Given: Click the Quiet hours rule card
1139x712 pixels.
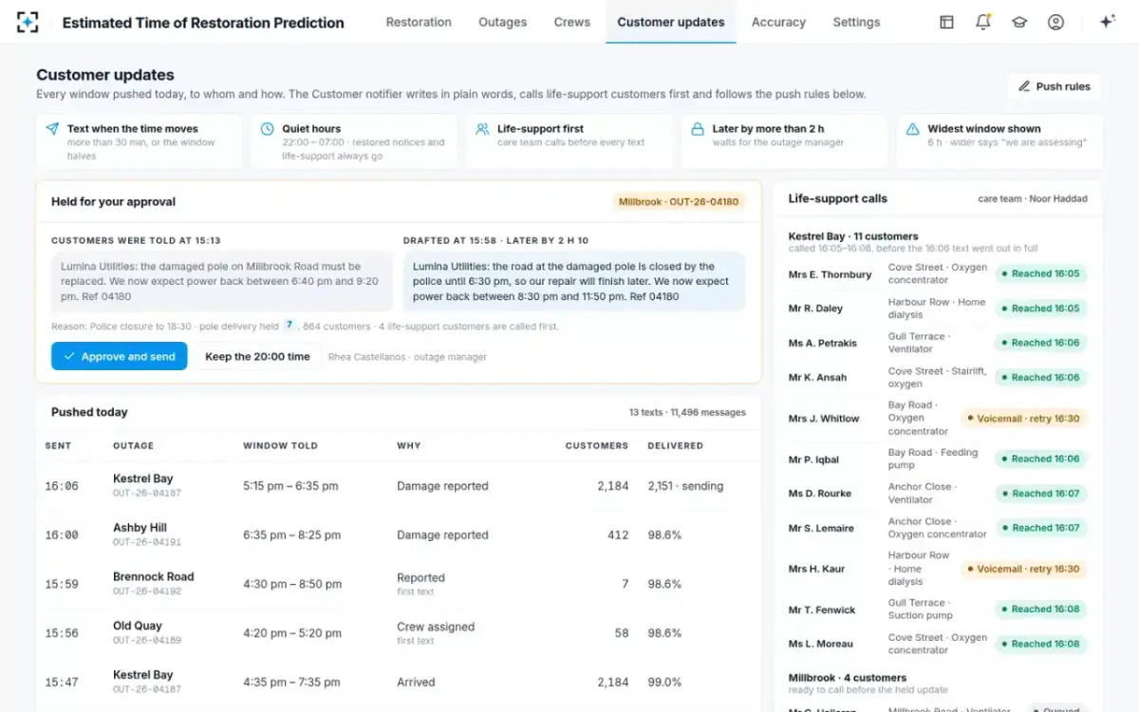Looking at the screenshot, I should (x=353, y=141).
